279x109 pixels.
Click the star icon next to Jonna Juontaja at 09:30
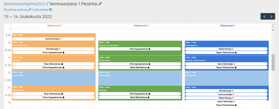click(x=60, y=39)
